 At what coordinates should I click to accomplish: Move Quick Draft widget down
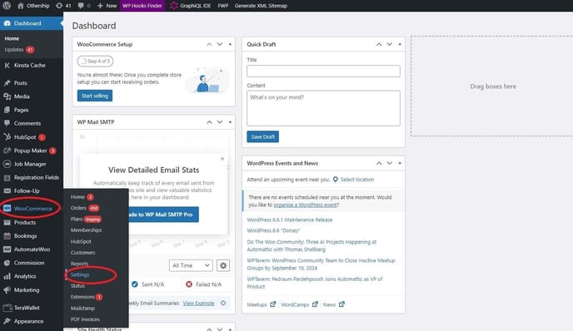[390, 44]
